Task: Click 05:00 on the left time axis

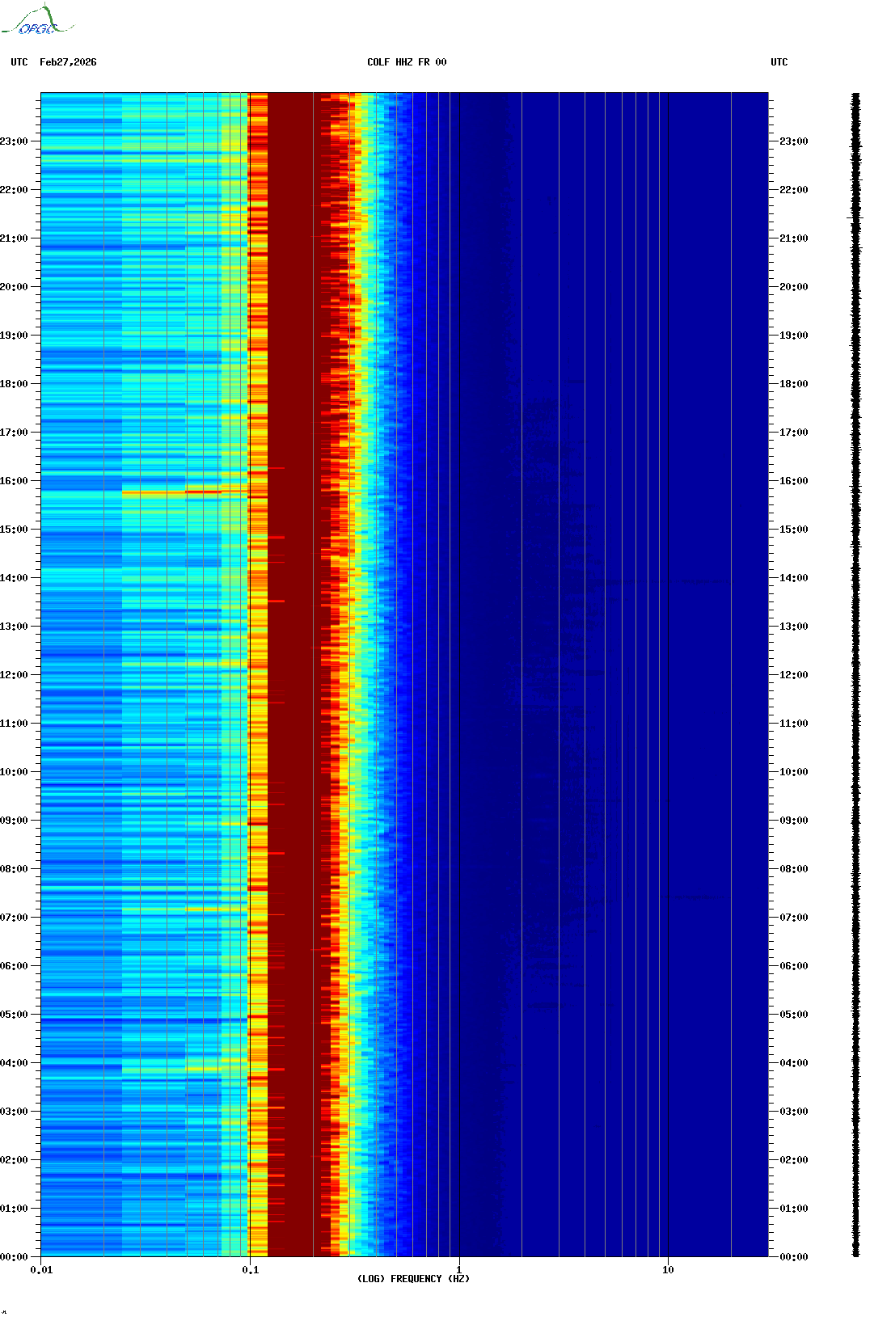Action: click(14, 1015)
